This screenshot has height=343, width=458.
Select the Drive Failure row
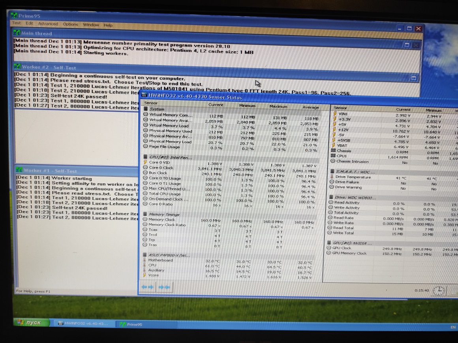pos(394,183)
